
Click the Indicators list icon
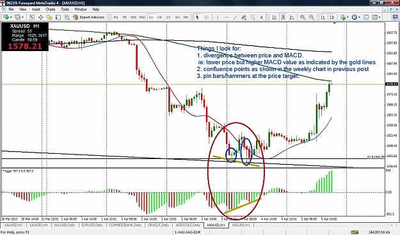[342, 17]
